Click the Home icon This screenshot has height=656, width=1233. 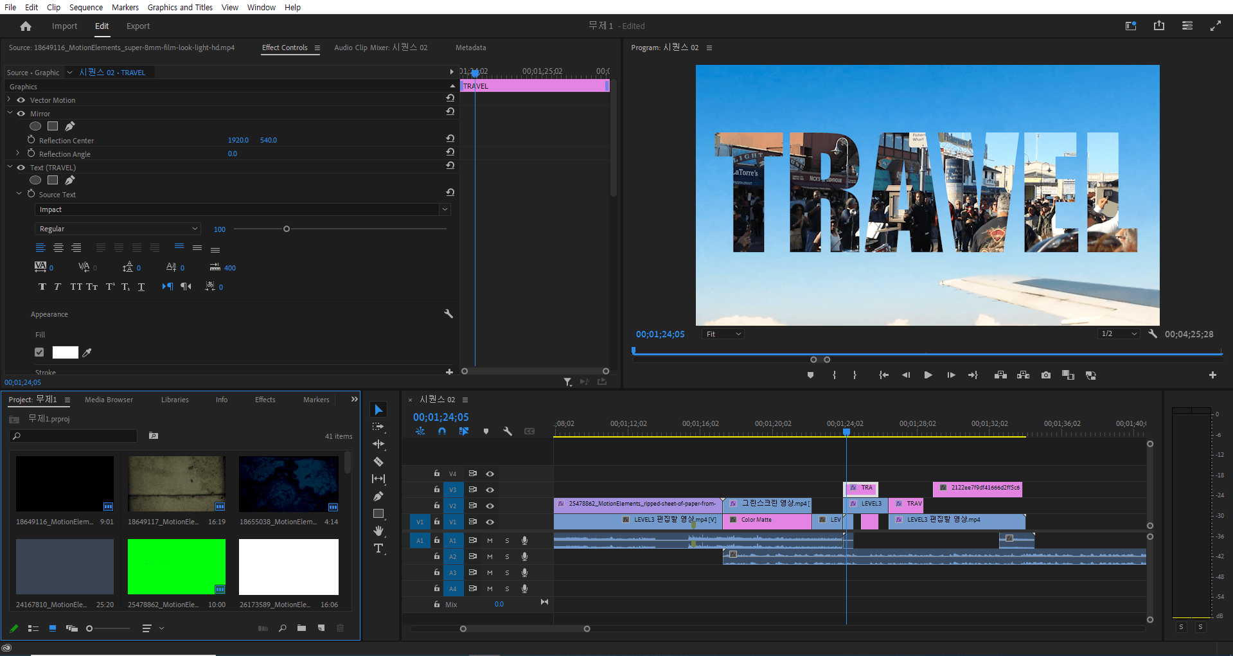tap(26, 26)
